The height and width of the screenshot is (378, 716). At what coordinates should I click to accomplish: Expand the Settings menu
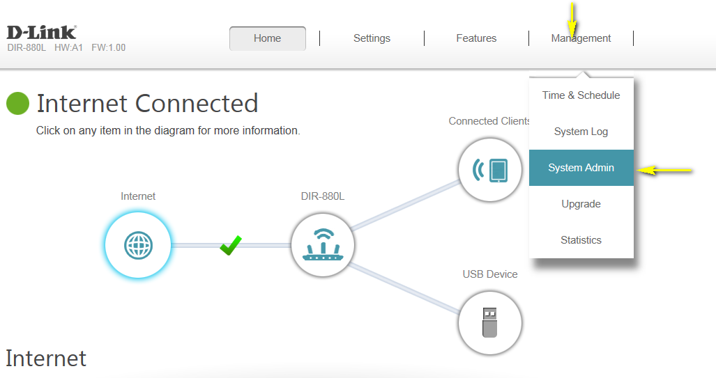(x=372, y=38)
